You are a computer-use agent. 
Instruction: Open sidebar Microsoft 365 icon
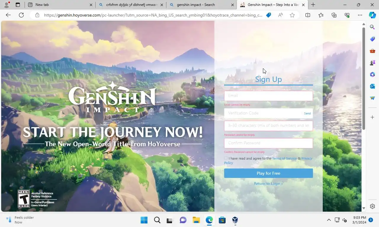372,74
